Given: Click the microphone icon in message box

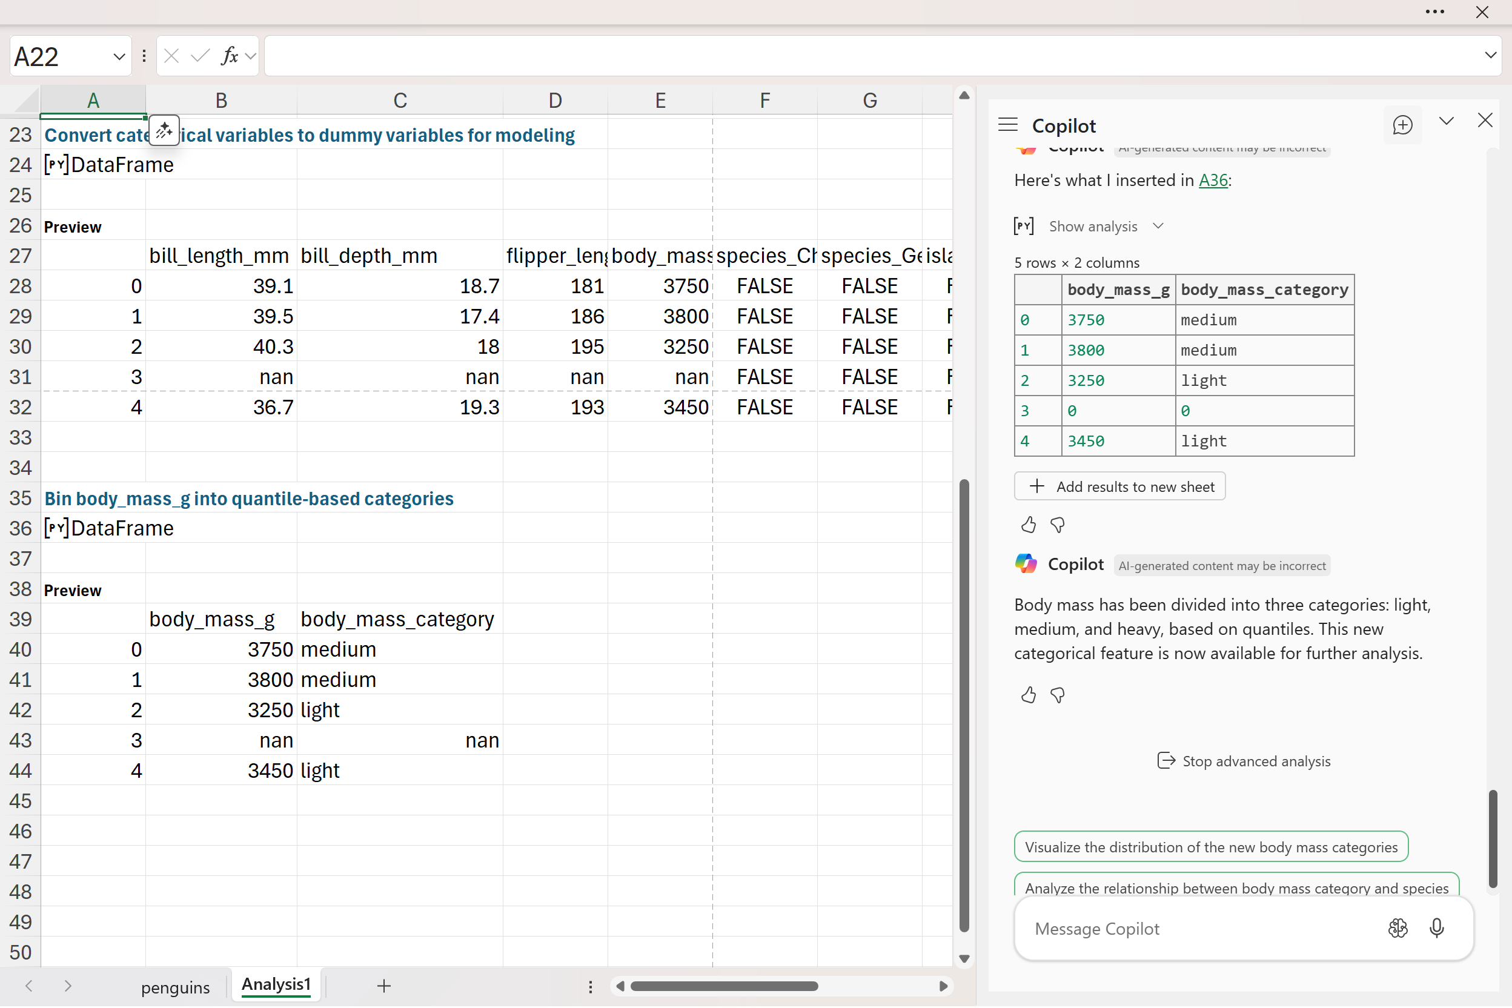Looking at the screenshot, I should [1437, 928].
